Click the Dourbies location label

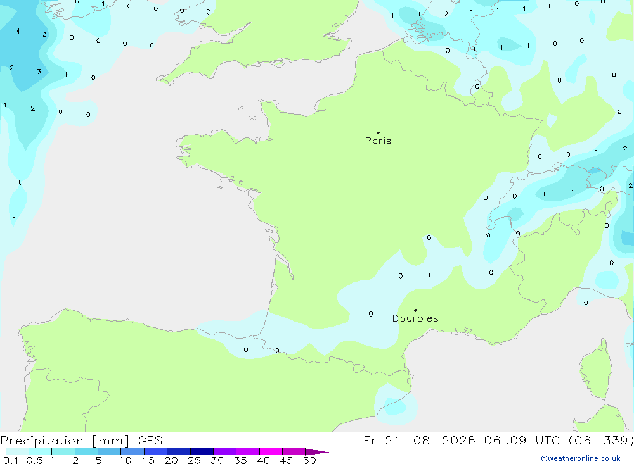[x=415, y=318]
